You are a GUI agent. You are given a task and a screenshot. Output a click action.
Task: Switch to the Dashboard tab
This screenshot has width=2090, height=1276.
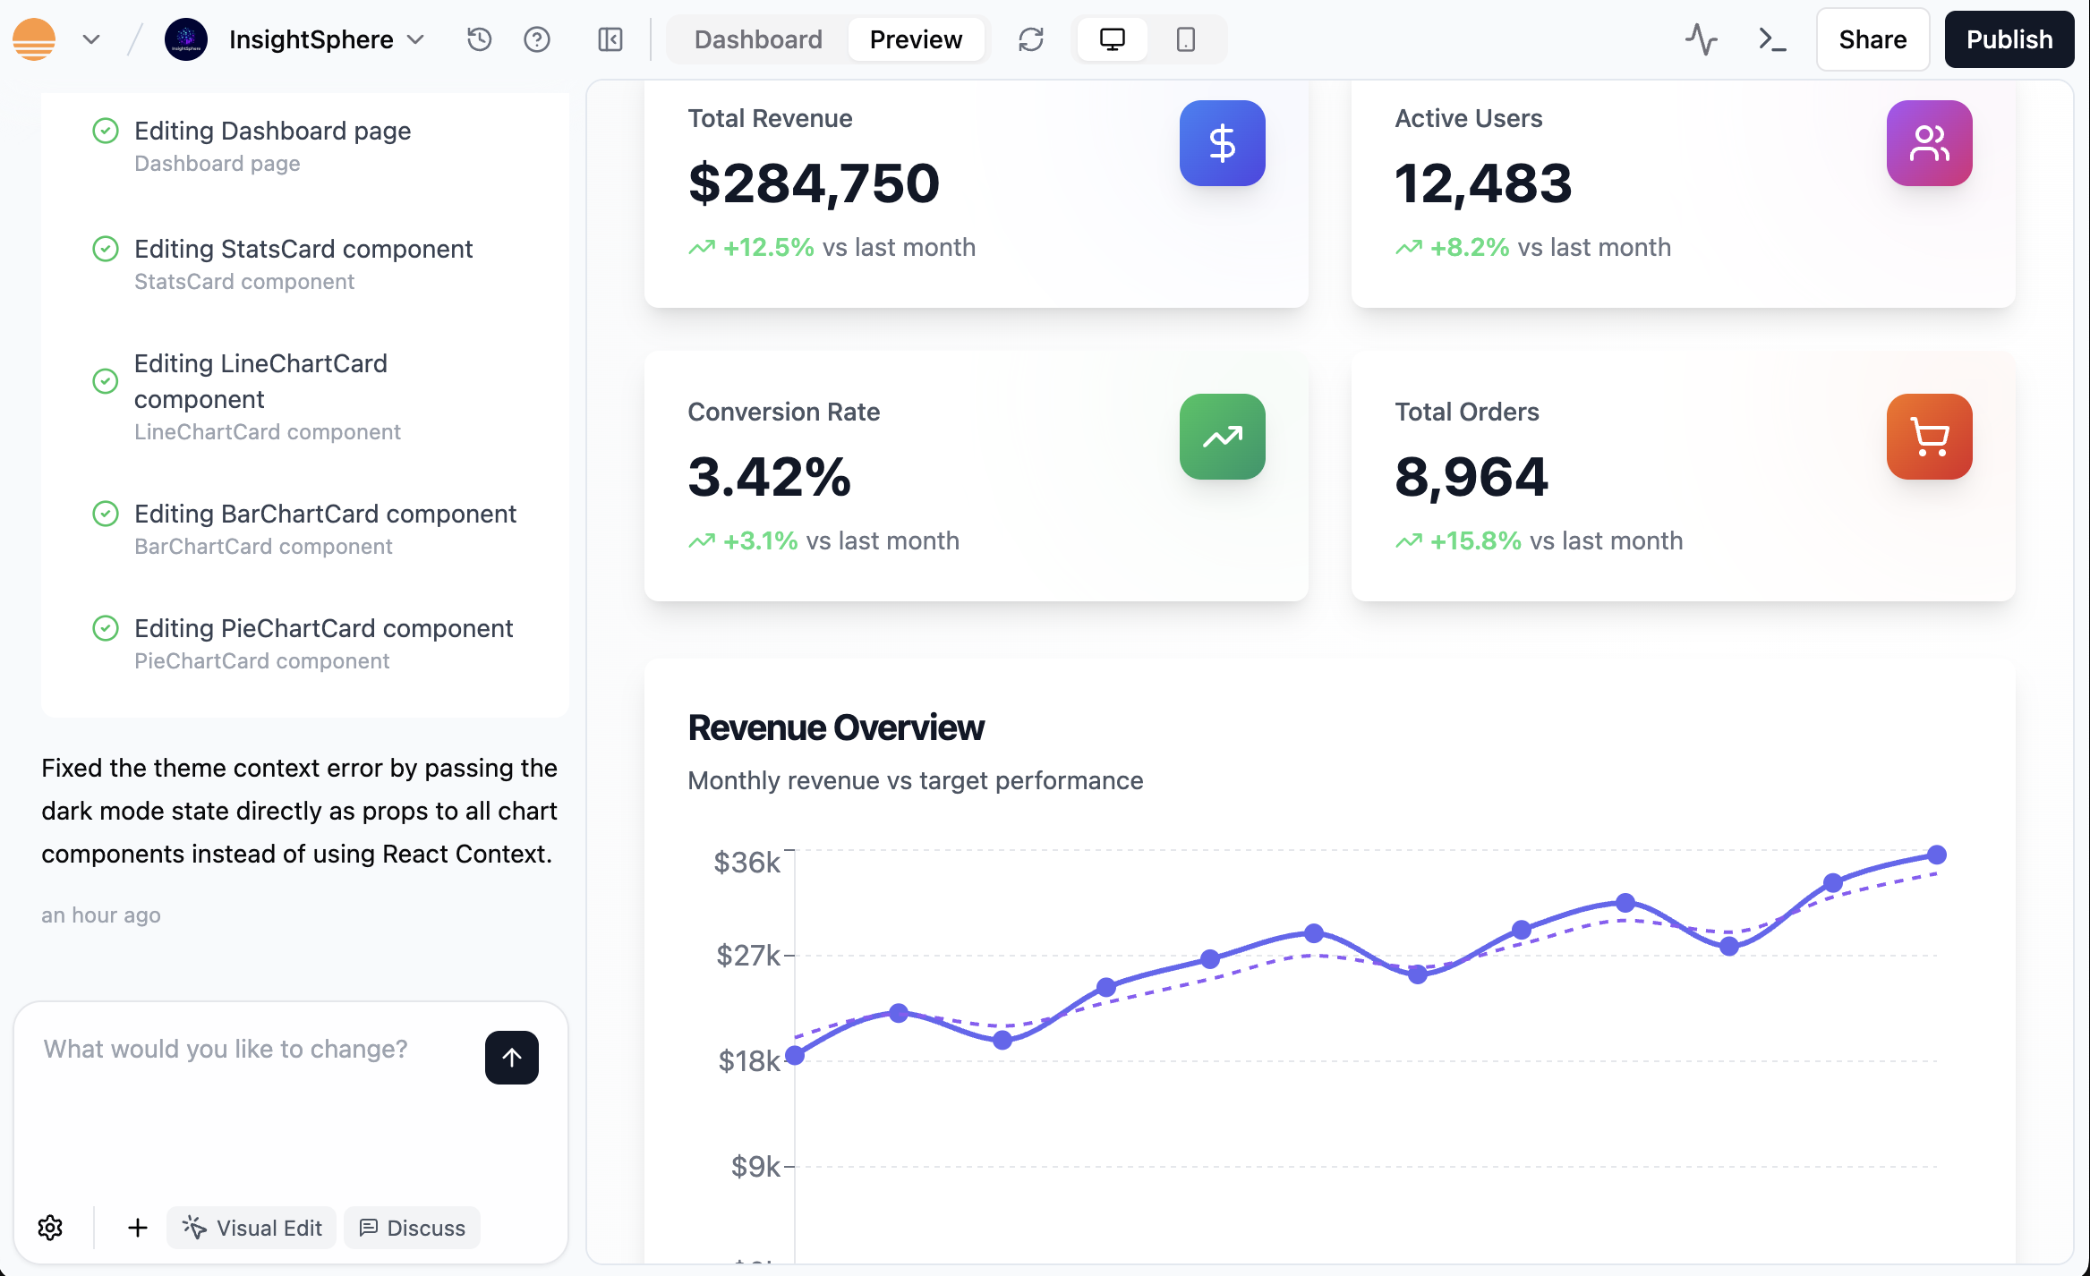(758, 39)
